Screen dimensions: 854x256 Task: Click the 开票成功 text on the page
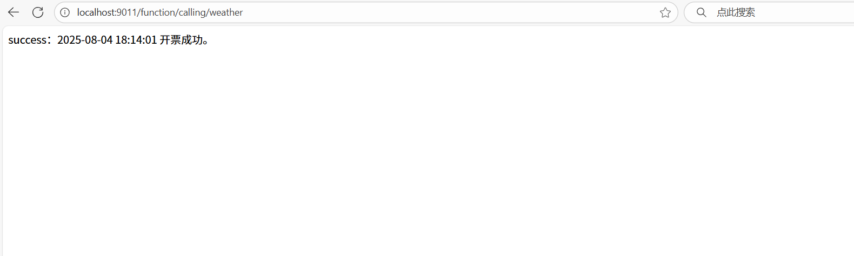tap(181, 40)
